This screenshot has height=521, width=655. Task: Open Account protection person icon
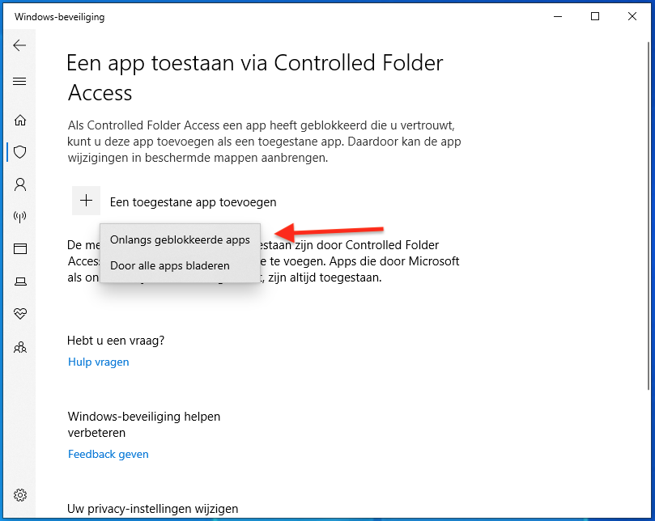coord(20,184)
